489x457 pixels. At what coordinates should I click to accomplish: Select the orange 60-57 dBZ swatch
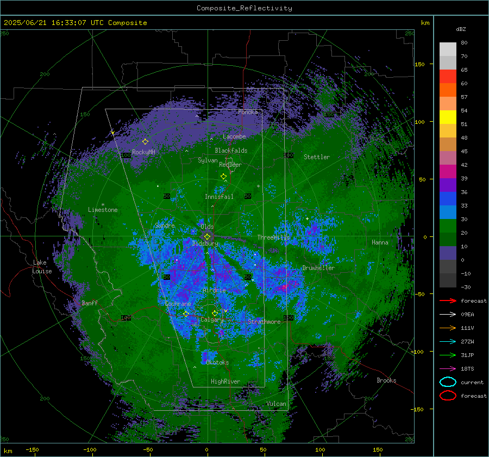(x=448, y=90)
